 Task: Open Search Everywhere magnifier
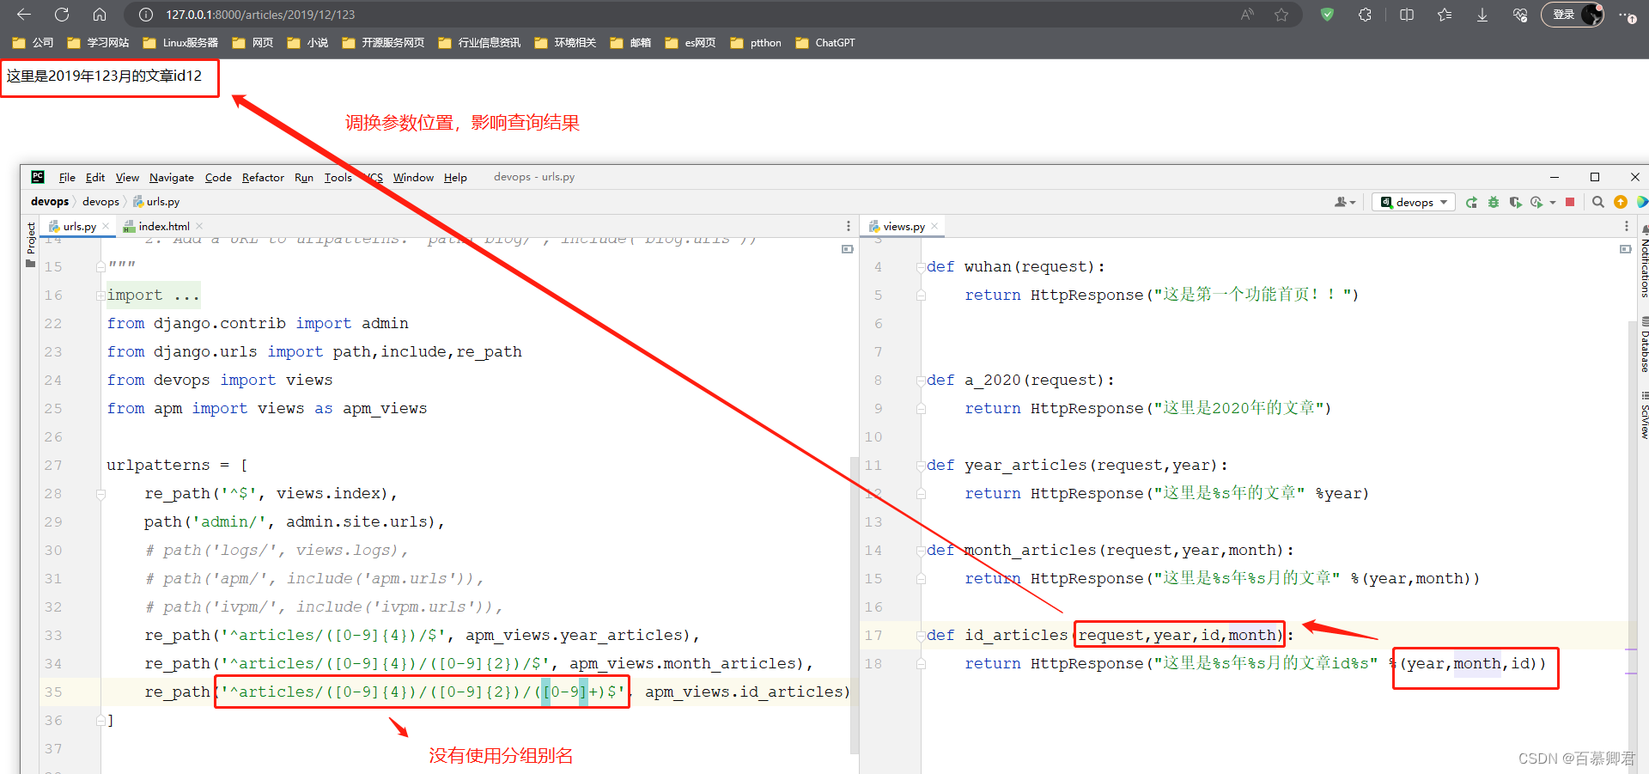point(1598,202)
